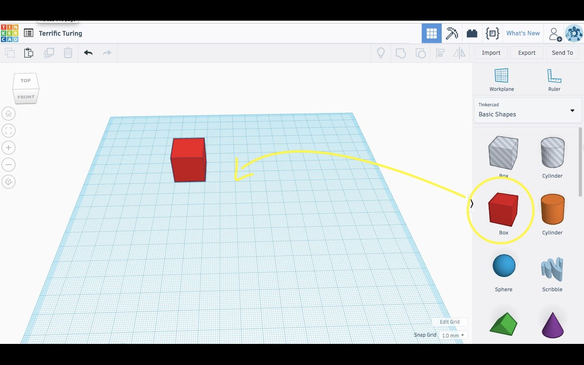
Task: Open What's New
Action: click(x=523, y=33)
